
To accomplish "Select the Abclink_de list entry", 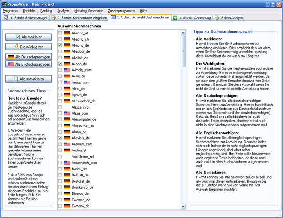I will [80, 58].
